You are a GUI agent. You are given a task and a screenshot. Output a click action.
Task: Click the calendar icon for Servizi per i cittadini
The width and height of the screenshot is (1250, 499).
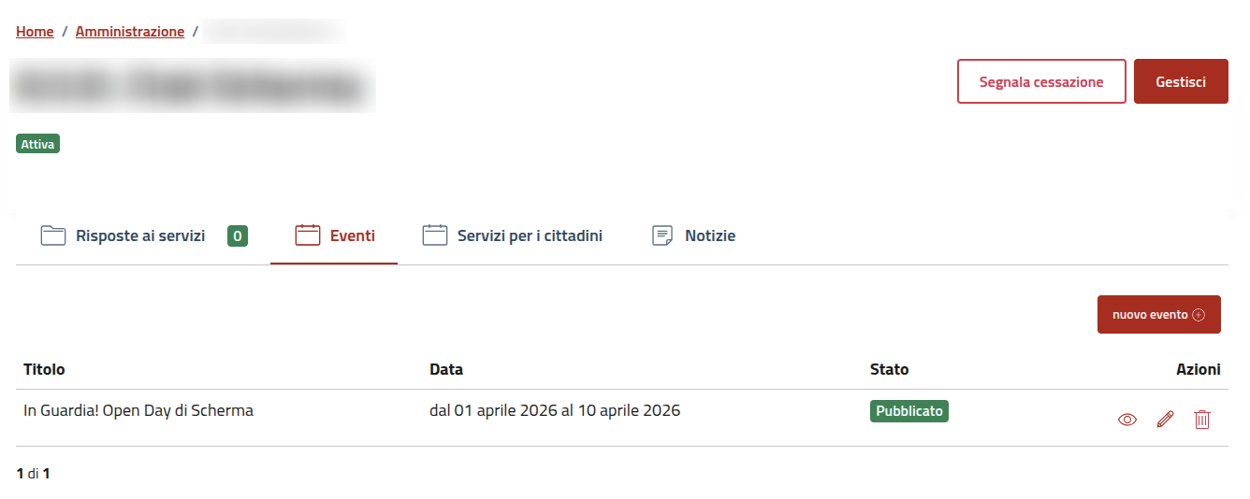tap(435, 235)
